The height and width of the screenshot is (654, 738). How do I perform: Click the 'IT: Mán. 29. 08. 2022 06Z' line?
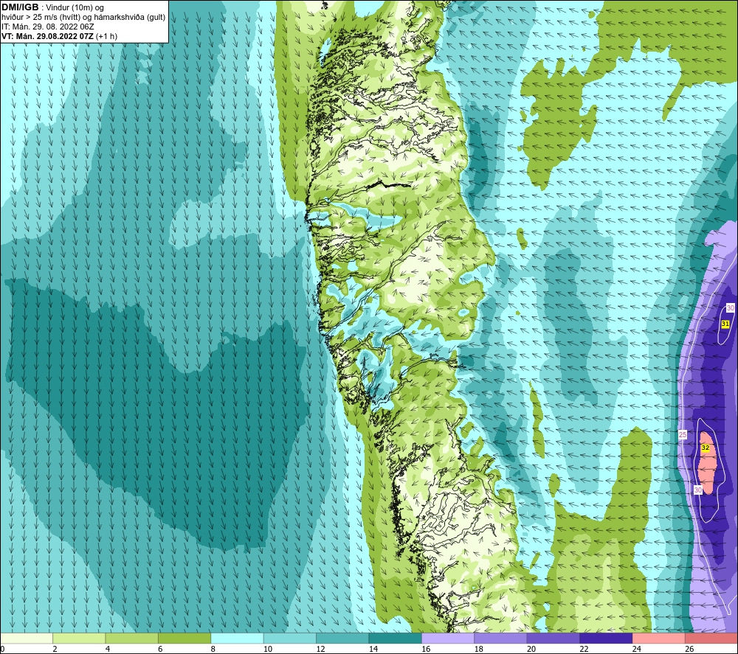click(47, 27)
